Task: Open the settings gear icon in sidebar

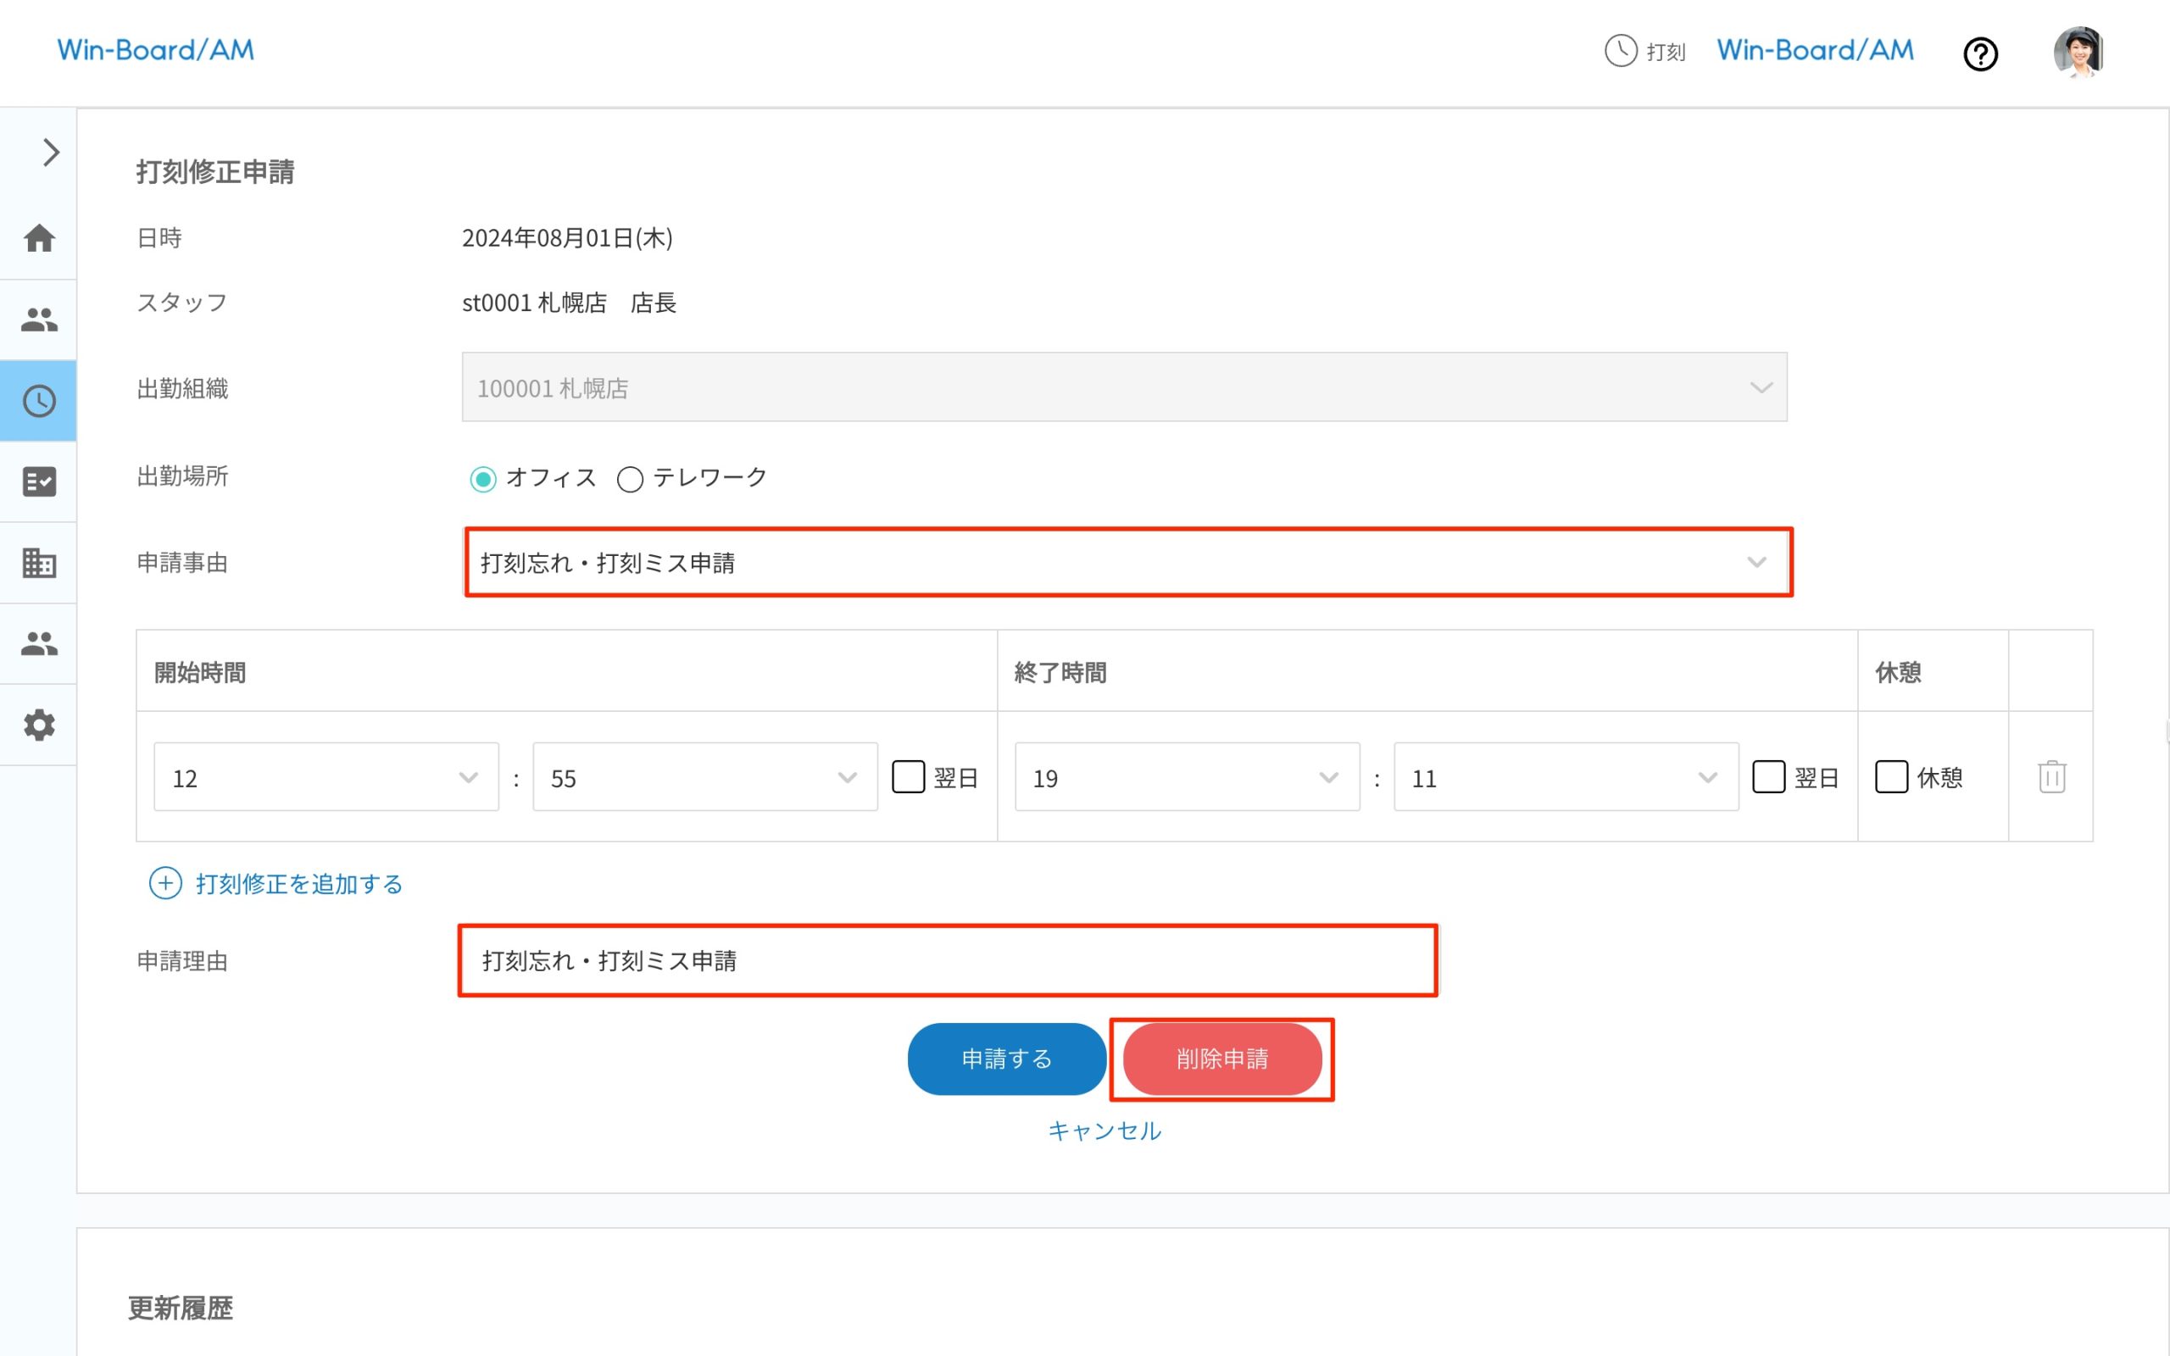Action: (38, 725)
